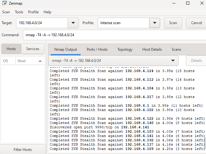Select the Services panel button
This screenshot has height=154, width=206.
point(33,49)
